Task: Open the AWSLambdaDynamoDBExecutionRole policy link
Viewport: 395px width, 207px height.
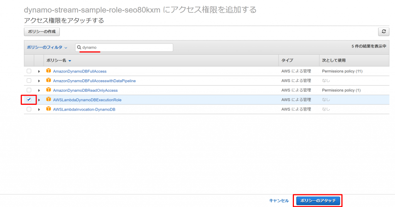Action: click(87, 100)
